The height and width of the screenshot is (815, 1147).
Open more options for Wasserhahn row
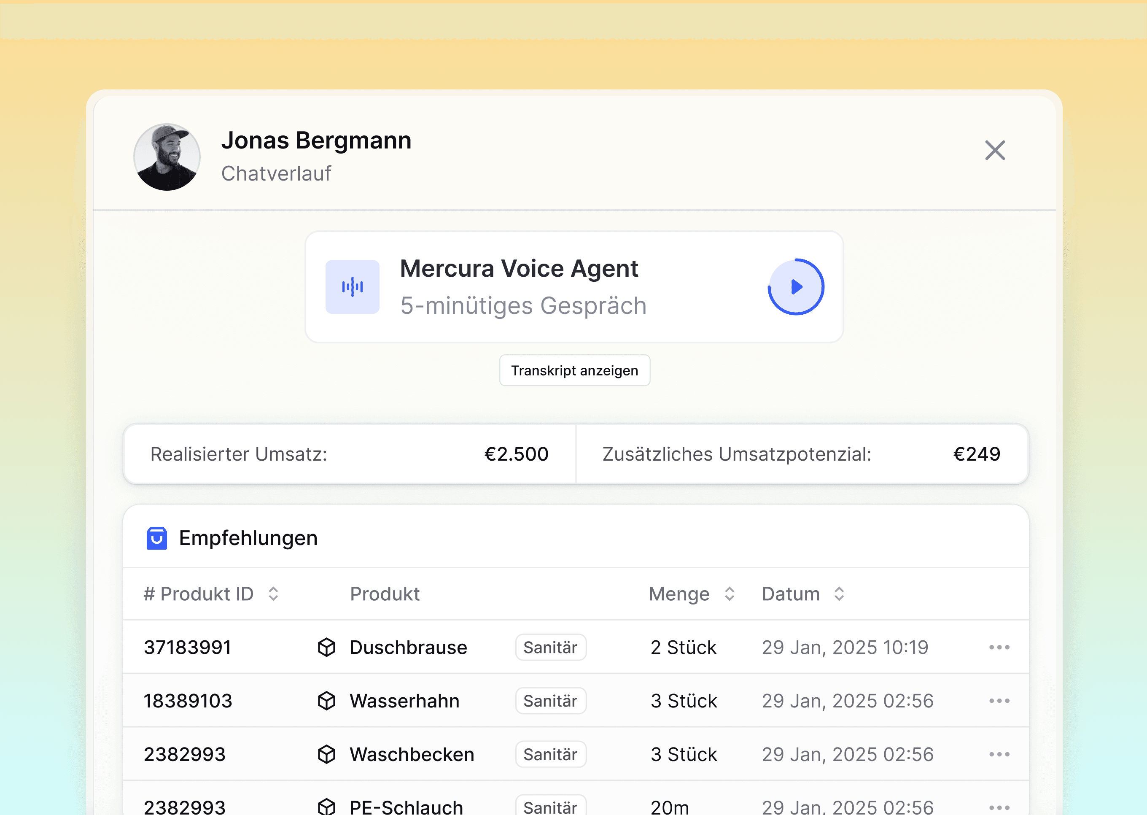[999, 701]
